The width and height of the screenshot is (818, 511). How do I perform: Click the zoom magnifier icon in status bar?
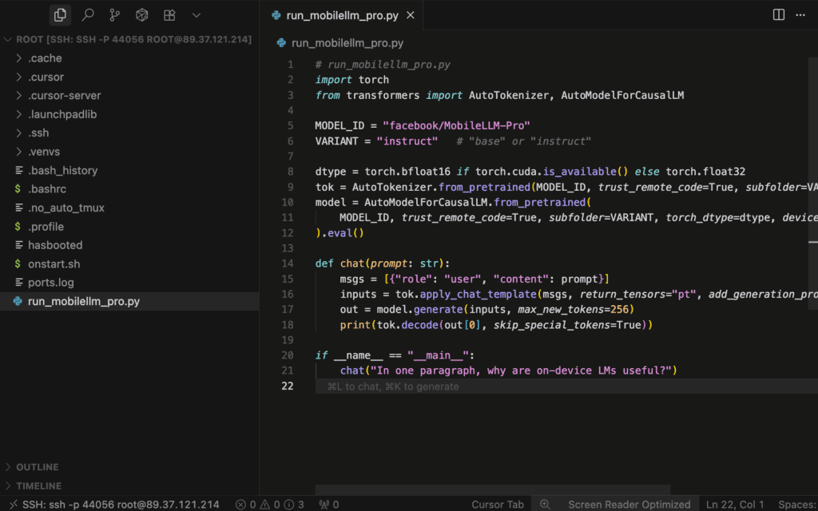pyautogui.click(x=545, y=505)
